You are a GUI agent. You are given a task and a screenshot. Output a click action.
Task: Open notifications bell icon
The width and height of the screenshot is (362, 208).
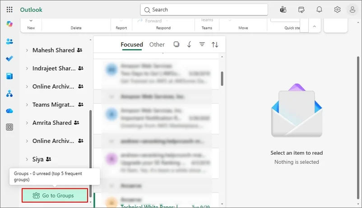pyautogui.click(x=319, y=9)
